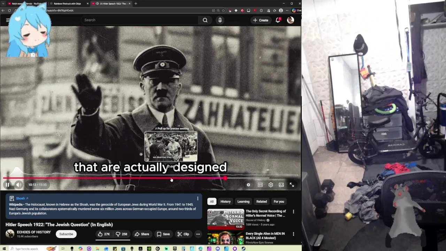Mute the video with the volume icon
446x251 pixels.
[x=19, y=185]
